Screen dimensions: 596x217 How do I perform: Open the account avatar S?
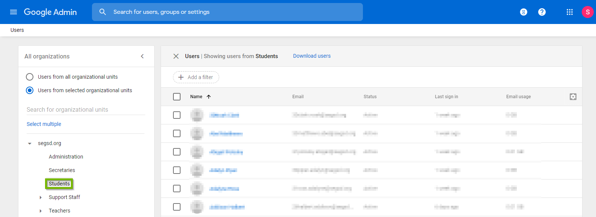(587, 12)
